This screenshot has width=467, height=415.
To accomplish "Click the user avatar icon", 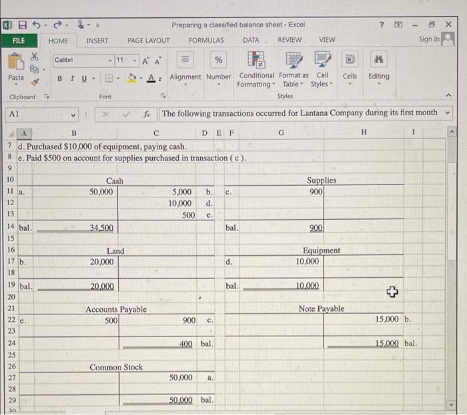I will point(448,39).
